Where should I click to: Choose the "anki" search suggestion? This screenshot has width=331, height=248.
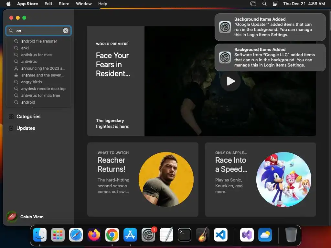pyautogui.click(x=38, y=48)
